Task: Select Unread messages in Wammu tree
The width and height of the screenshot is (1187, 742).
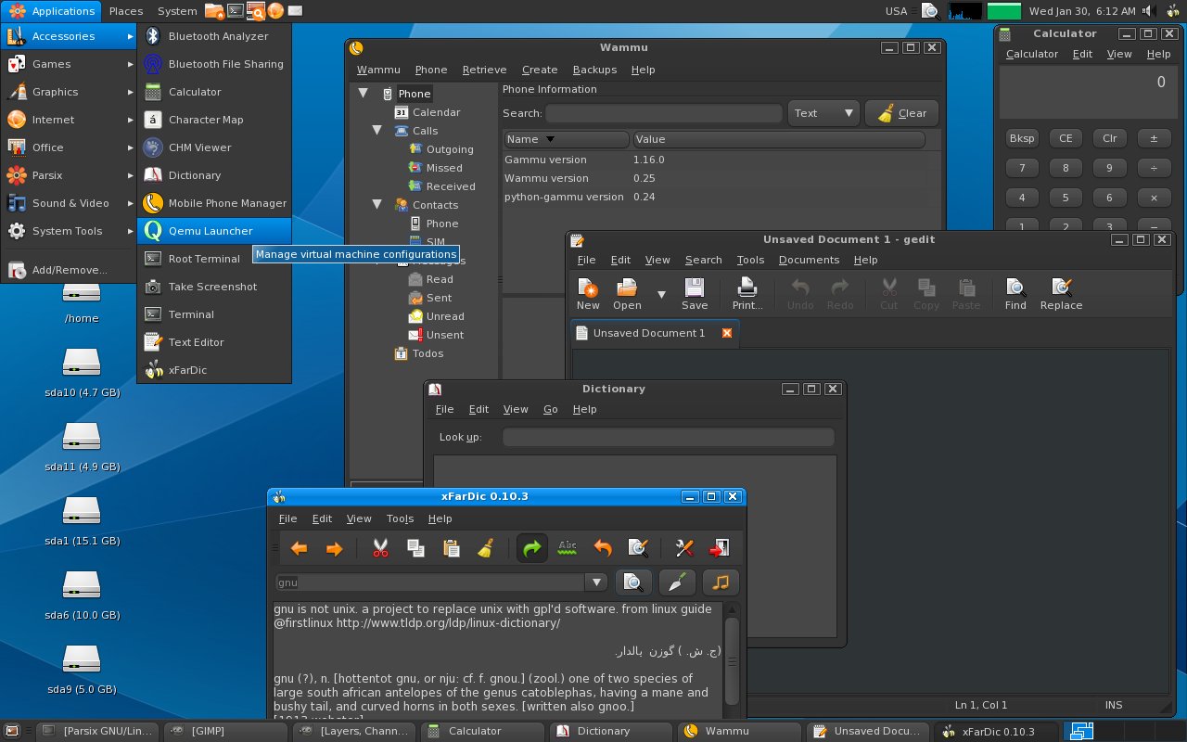Action: 445,316
